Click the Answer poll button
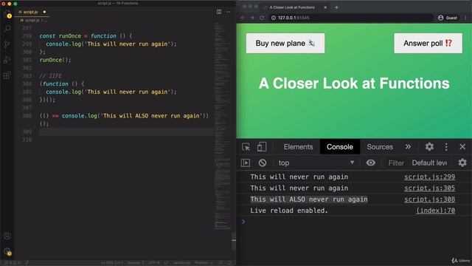This screenshot has height=266, width=472. 428,43
